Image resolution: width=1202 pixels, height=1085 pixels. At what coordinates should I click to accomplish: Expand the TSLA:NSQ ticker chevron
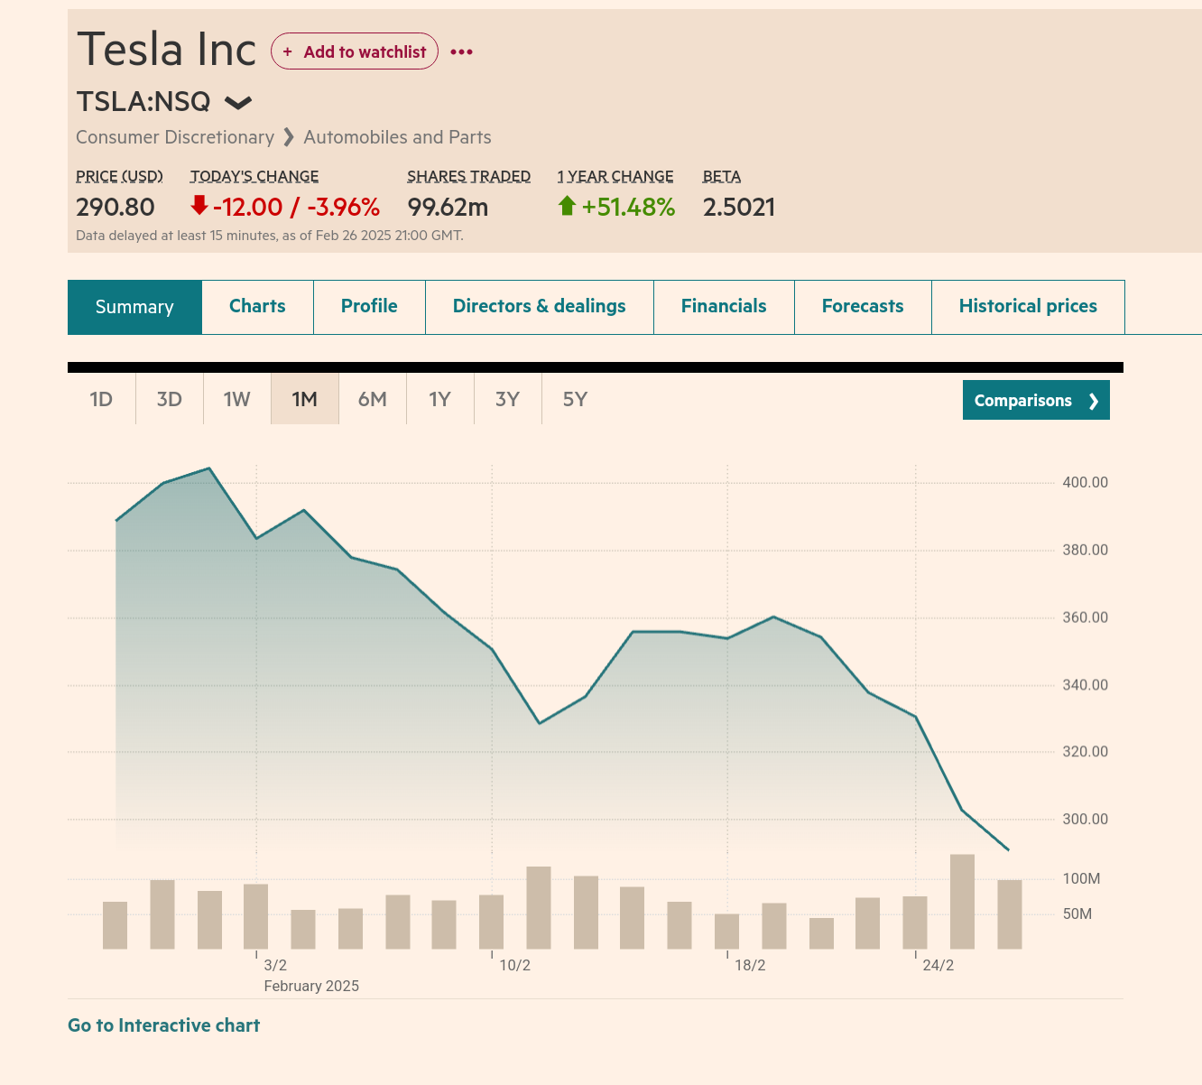[x=238, y=102]
